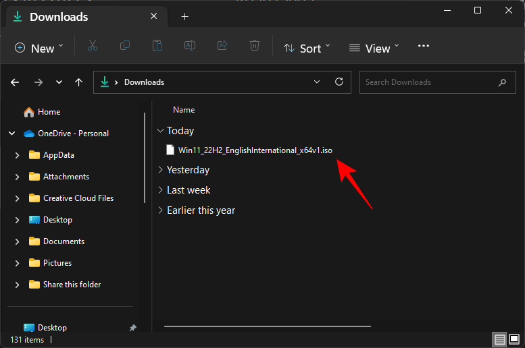Click the Rename icon in toolbar
Image resolution: width=525 pixels, height=348 pixels.
coord(190,45)
